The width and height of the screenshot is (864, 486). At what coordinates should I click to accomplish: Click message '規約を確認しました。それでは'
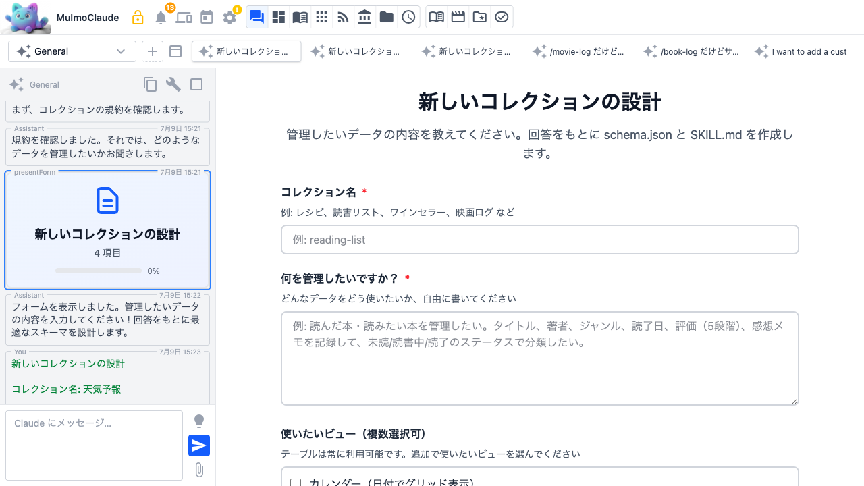108,146
